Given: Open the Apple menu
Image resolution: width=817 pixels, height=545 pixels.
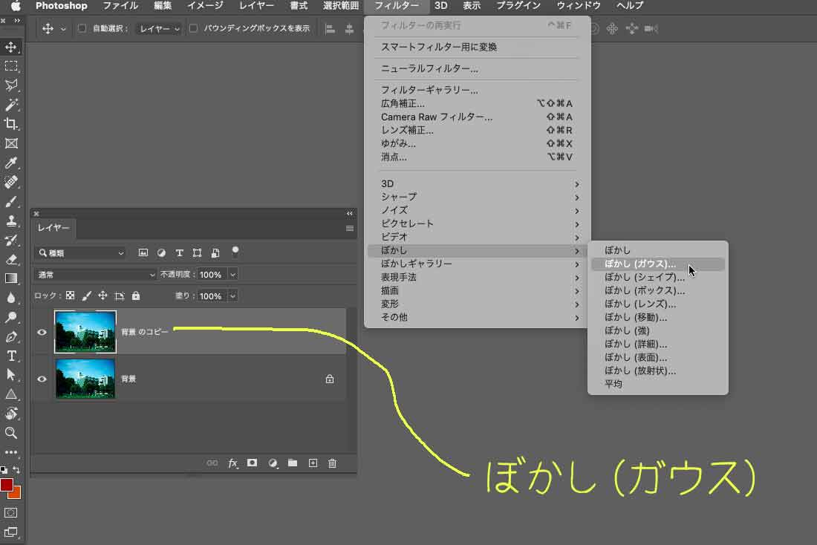Looking at the screenshot, I should [x=16, y=6].
